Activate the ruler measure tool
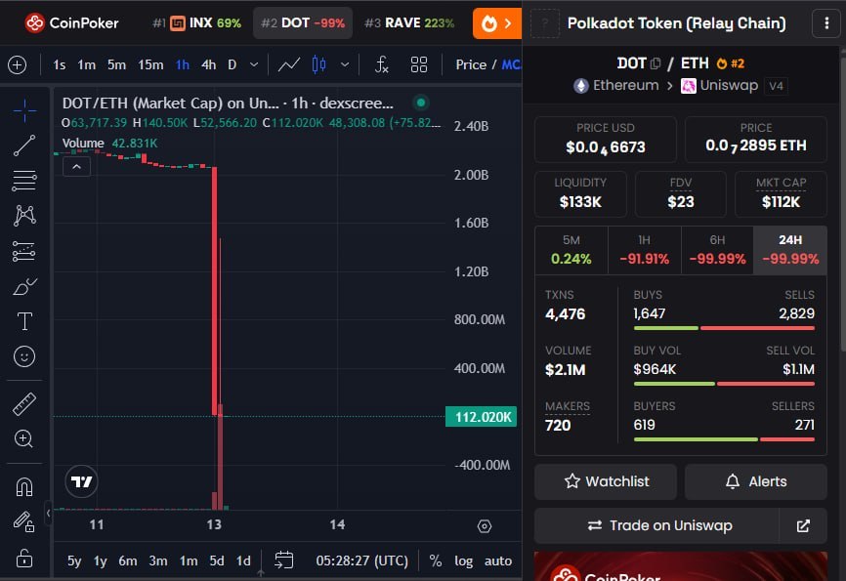The height and width of the screenshot is (581, 846). [x=24, y=403]
